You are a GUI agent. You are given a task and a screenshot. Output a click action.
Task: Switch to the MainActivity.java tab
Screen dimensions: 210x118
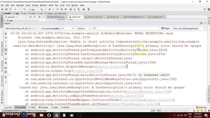57,17
